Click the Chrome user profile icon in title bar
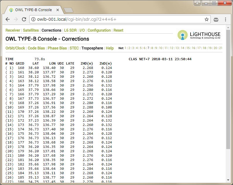The height and width of the screenshot is (185, 233). point(198,3)
